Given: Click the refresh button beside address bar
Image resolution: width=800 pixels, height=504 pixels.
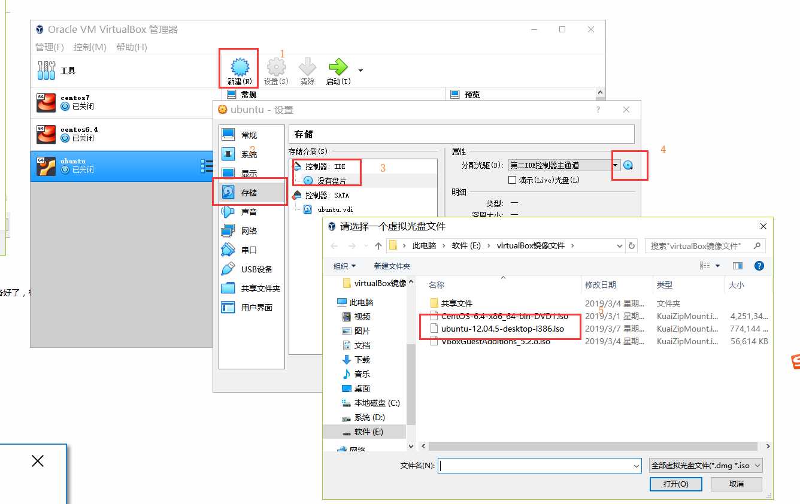Looking at the screenshot, I should 632,245.
